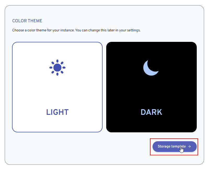Viewport: 208px width, 170px height.
Task: Click the LIGHT label text
Action: click(57, 112)
